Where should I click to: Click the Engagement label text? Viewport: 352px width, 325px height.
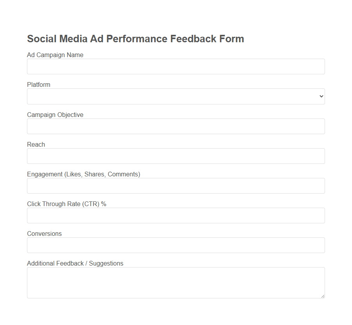pos(83,174)
